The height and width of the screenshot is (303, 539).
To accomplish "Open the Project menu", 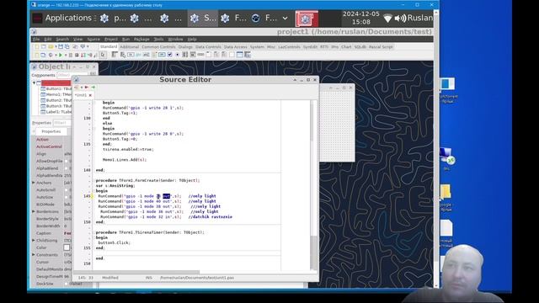I will pos(110,40).
